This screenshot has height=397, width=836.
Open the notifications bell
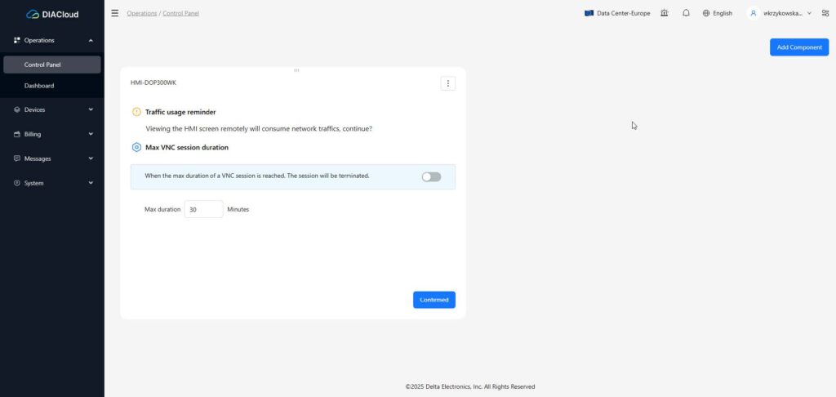pyautogui.click(x=686, y=13)
